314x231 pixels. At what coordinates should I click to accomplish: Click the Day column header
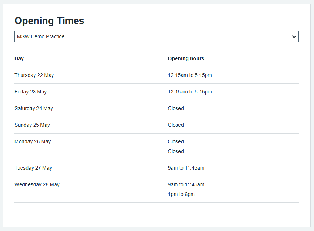pyautogui.click(x=19, y=58)
